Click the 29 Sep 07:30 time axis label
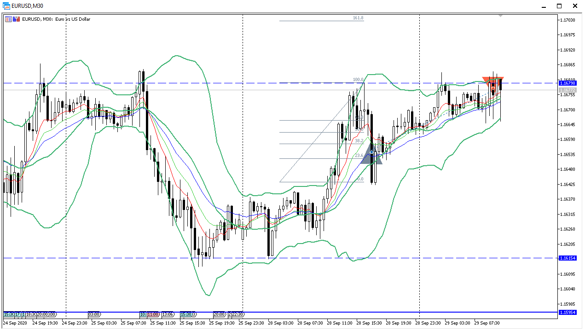585x331 pixels. tap(487, 323)
